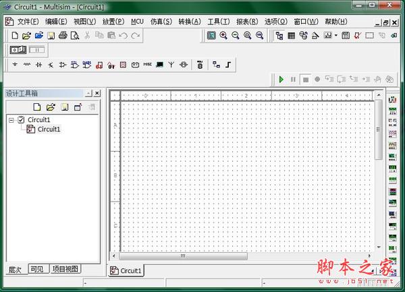Open the database manager
The height and width of the screenshot is (292, 405).
click(304, 35)
